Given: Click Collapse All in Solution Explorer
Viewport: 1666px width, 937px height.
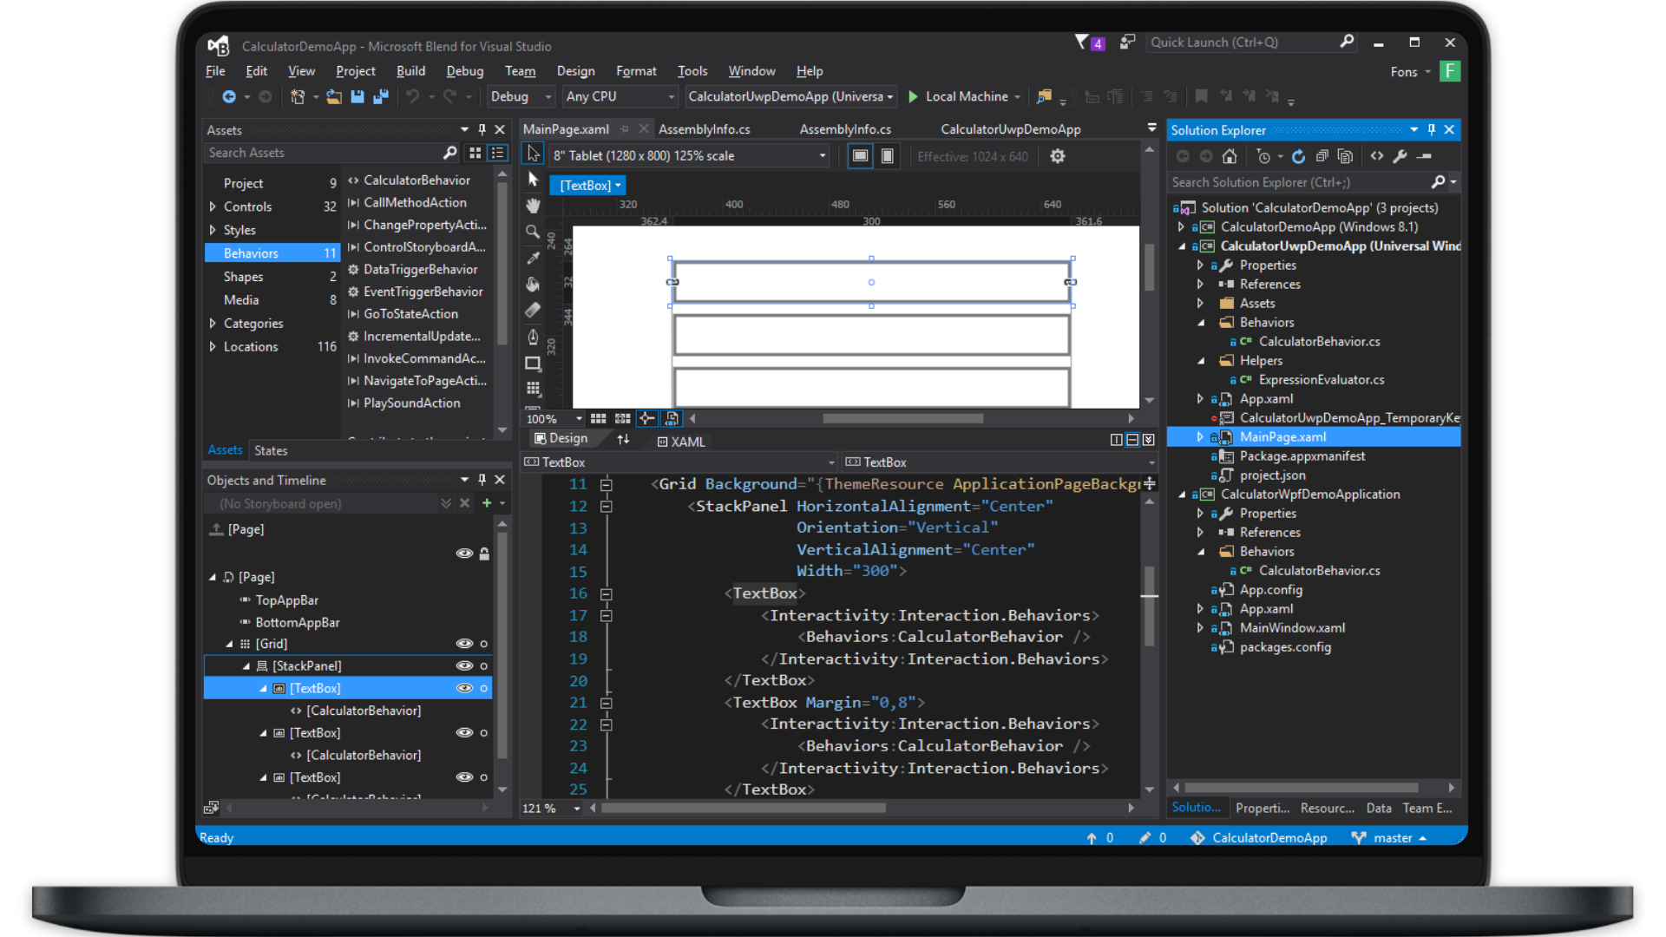Looking at the screenshot, I should click(x=1322, y=156).
